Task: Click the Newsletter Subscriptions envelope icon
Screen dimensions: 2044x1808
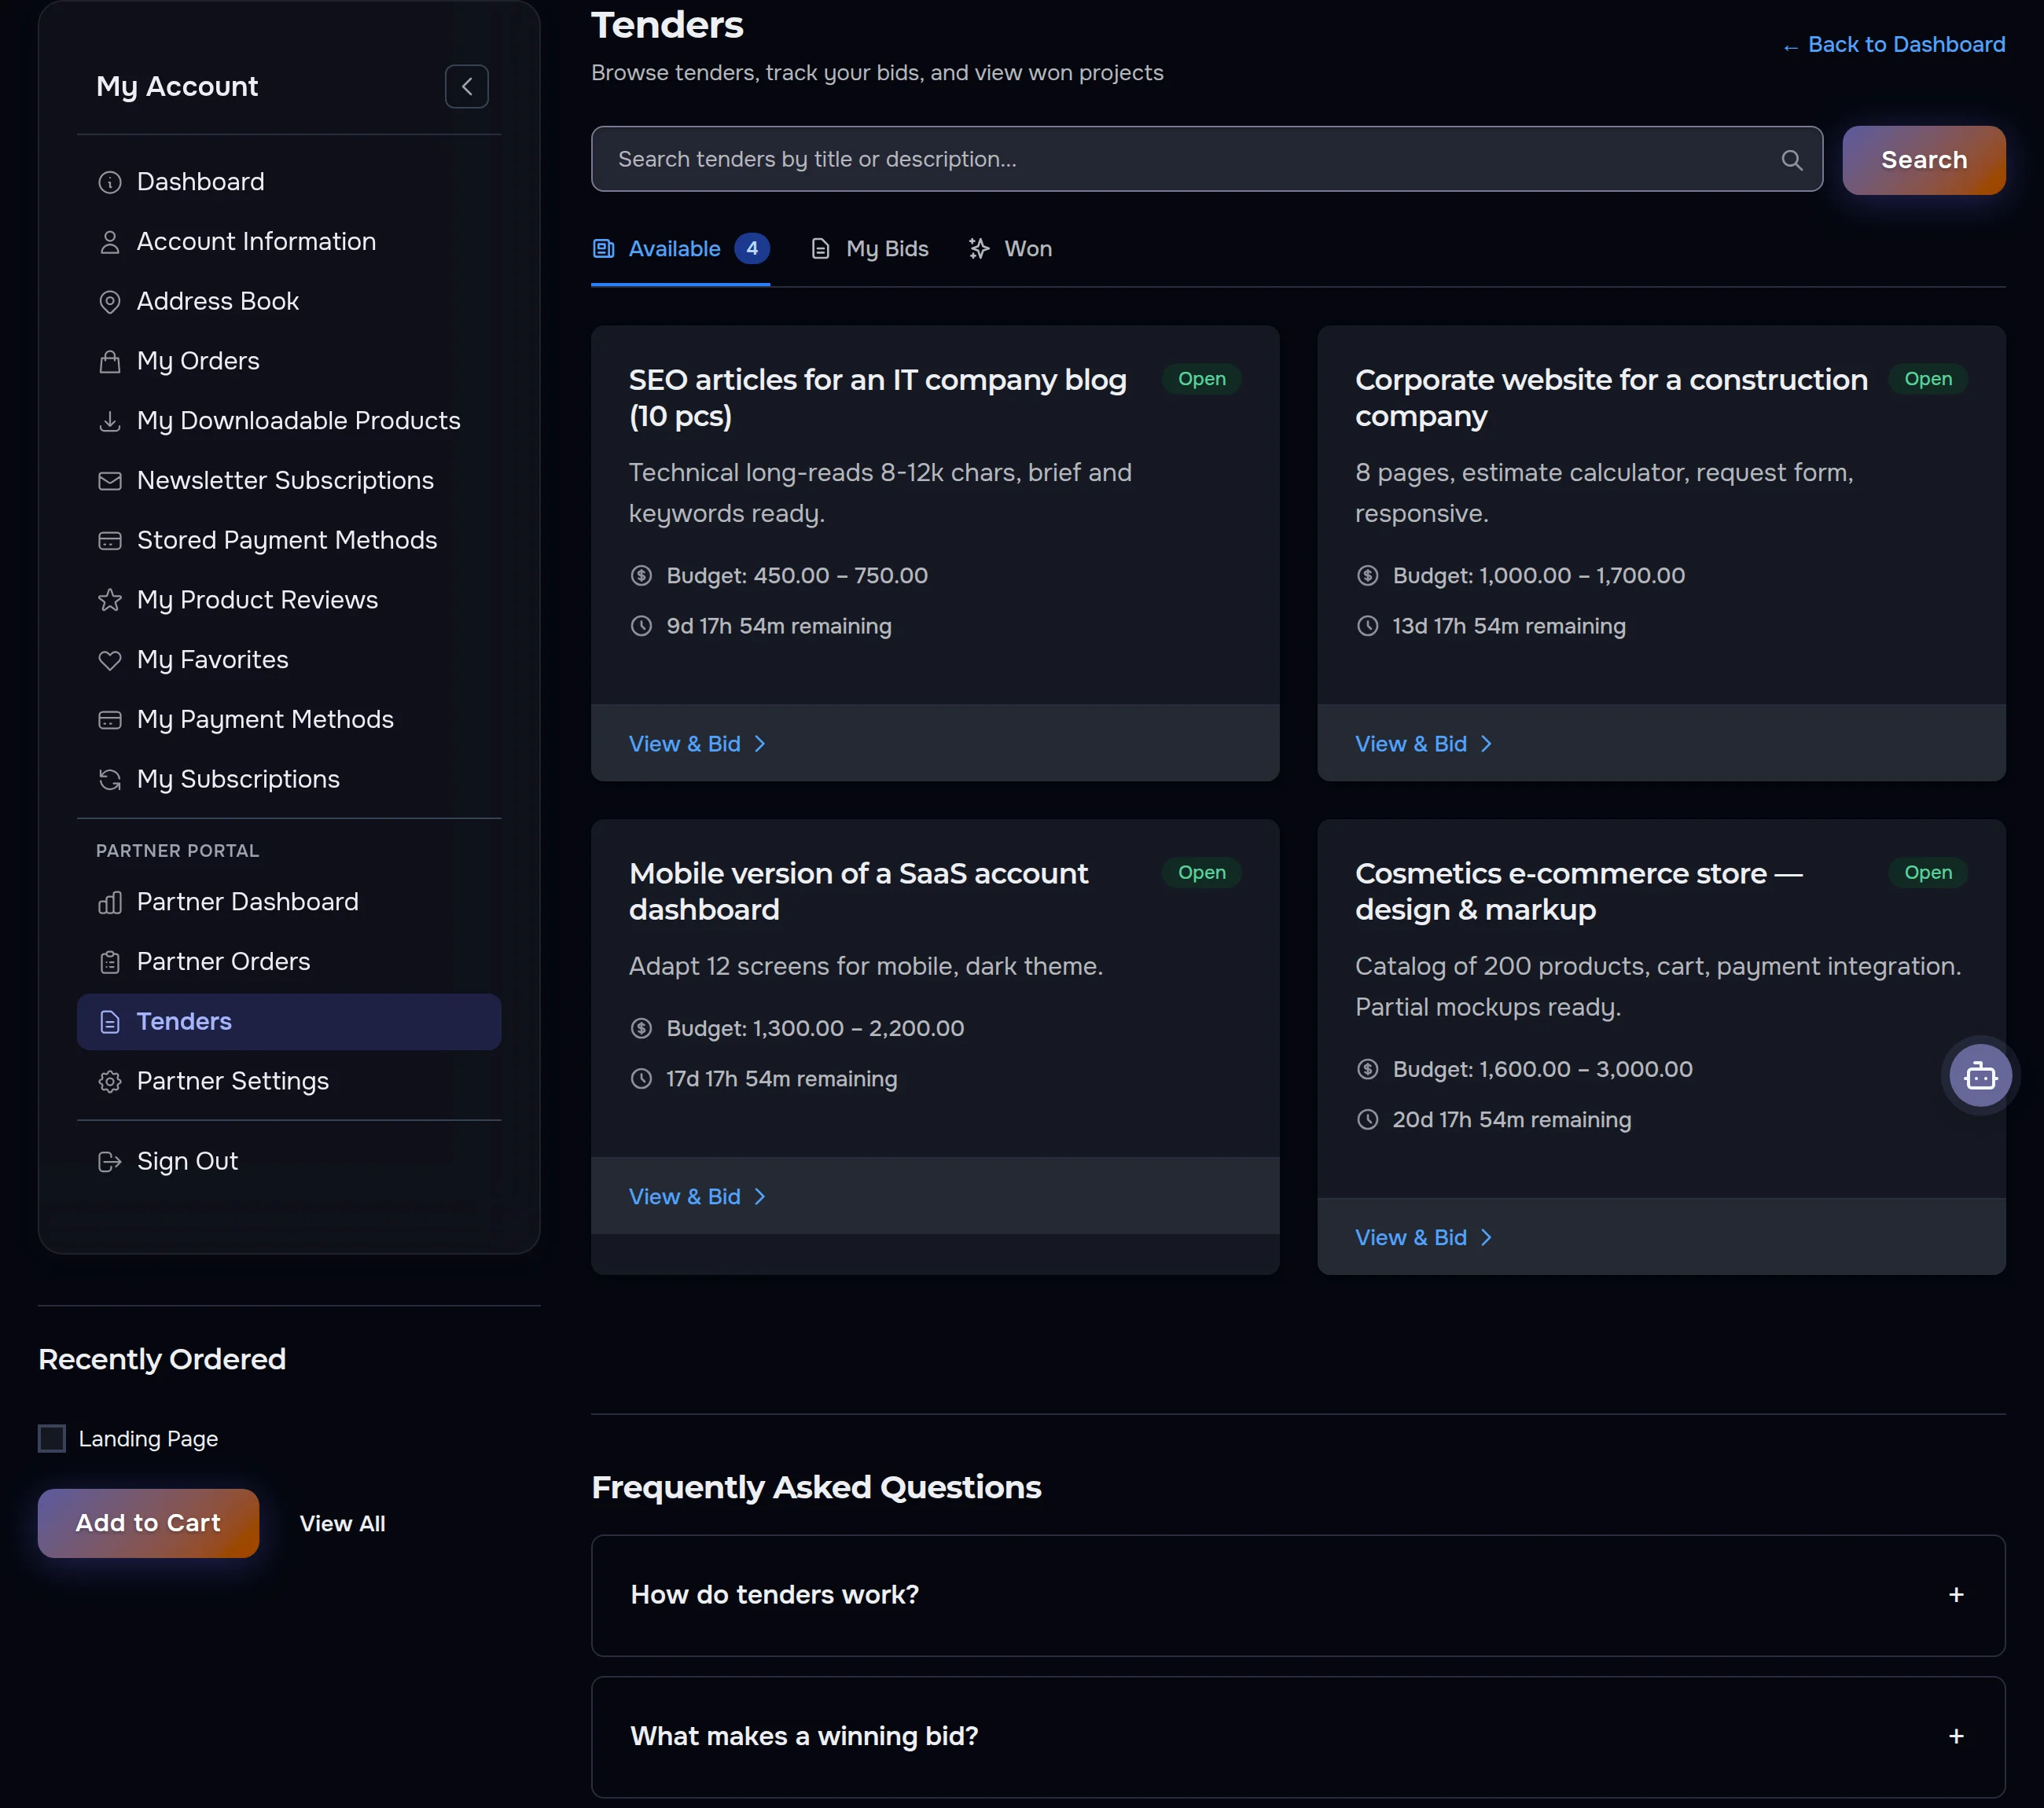Action: click(110, 481)
